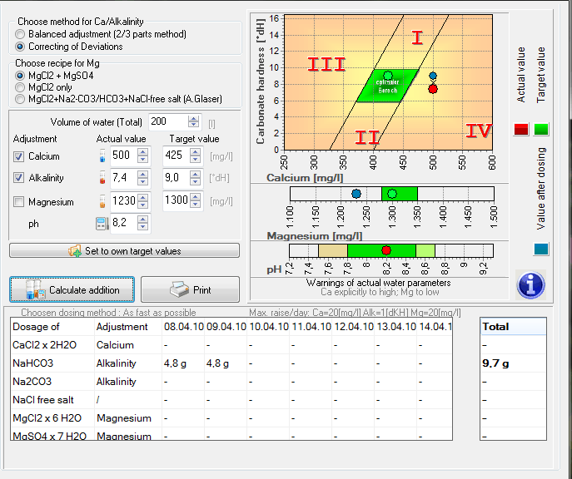Click the Print button

click(x=190, y=289)
